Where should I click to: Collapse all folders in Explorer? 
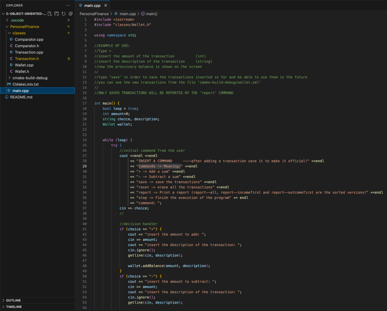click(x=70, y=14)
